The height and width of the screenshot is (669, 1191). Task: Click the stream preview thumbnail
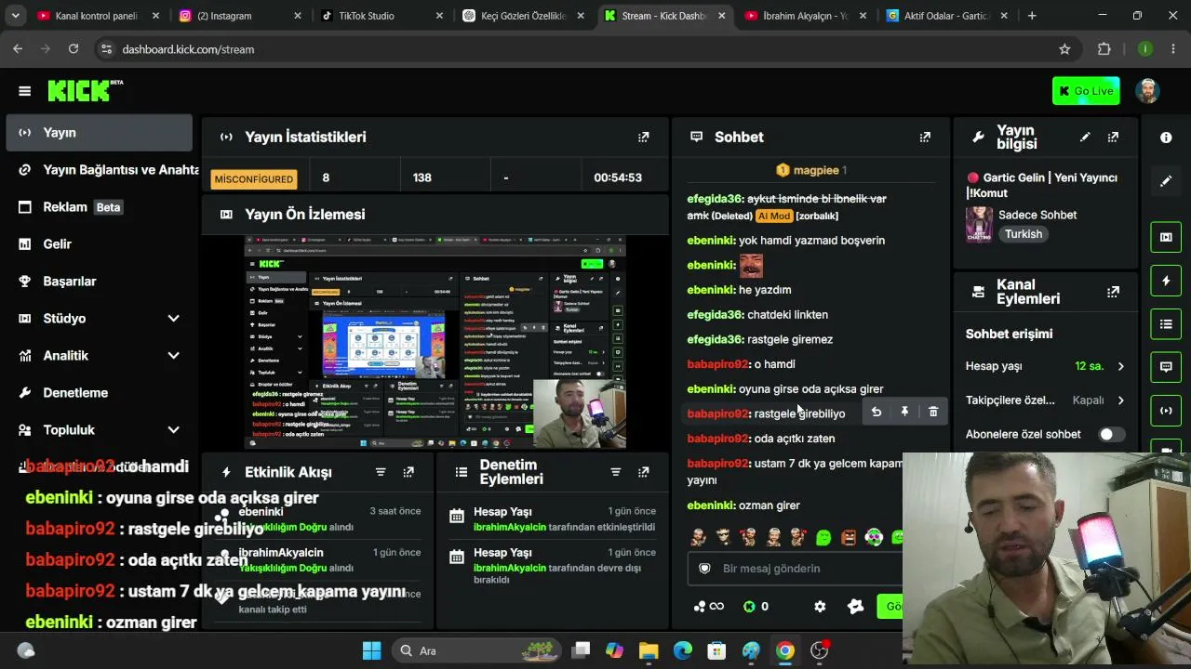tap(435, 343)
